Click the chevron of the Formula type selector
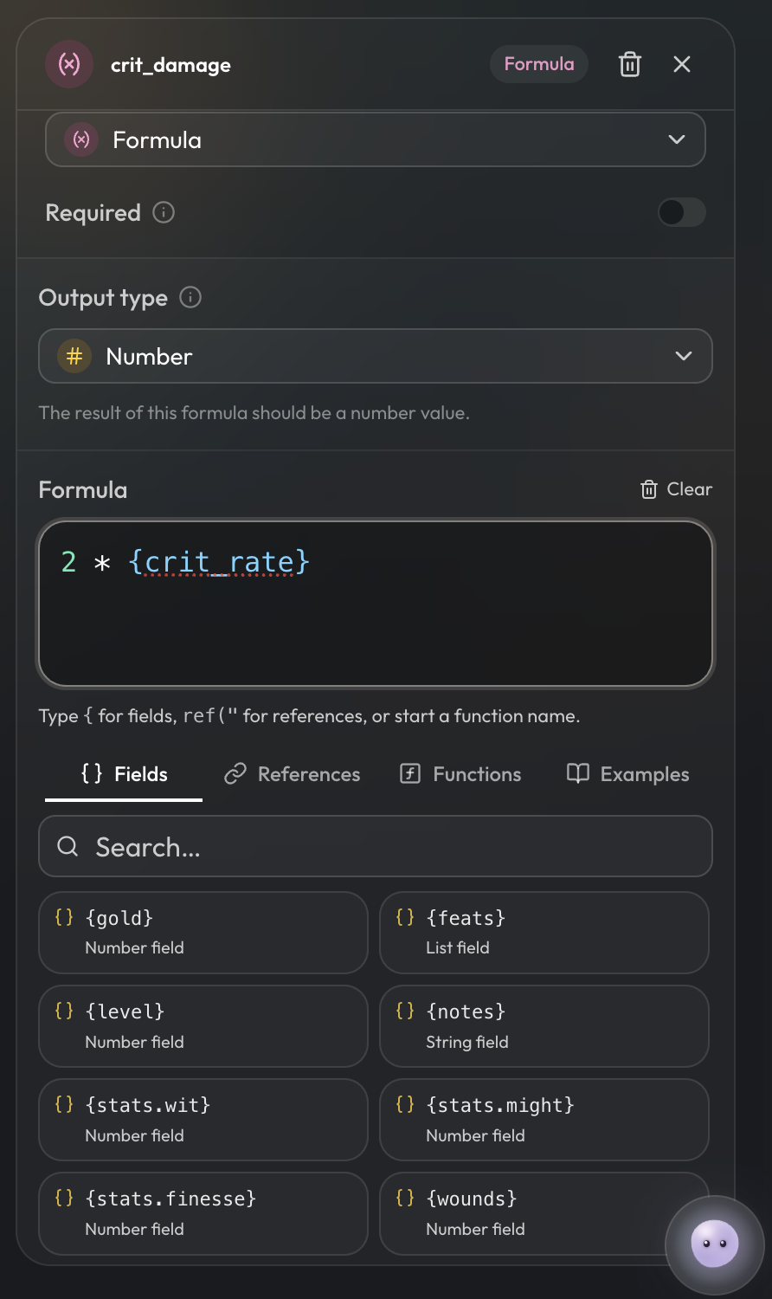Screen dimensions: 772x1299 tap(677, 139)
